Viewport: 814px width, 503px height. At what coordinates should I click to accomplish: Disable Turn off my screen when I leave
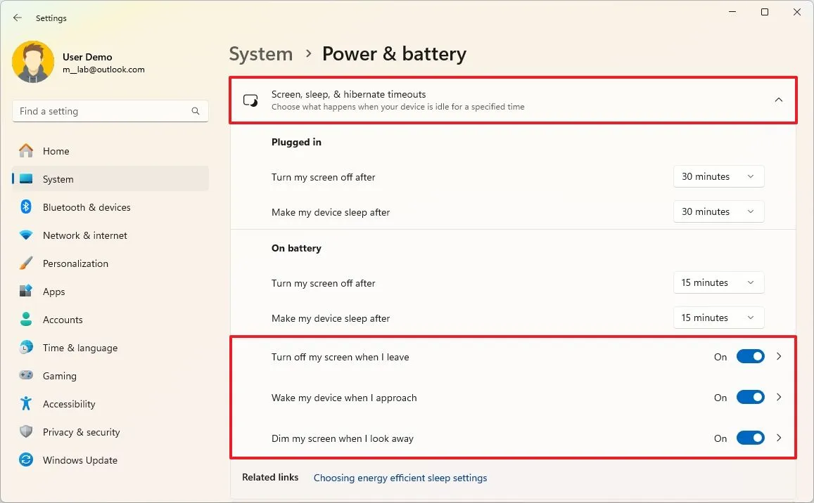point(751,356)
